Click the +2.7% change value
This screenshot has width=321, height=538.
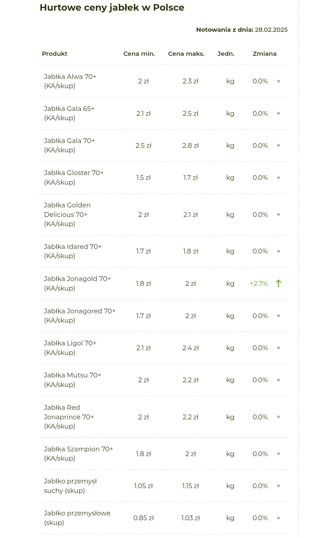(x=259, y=283)
